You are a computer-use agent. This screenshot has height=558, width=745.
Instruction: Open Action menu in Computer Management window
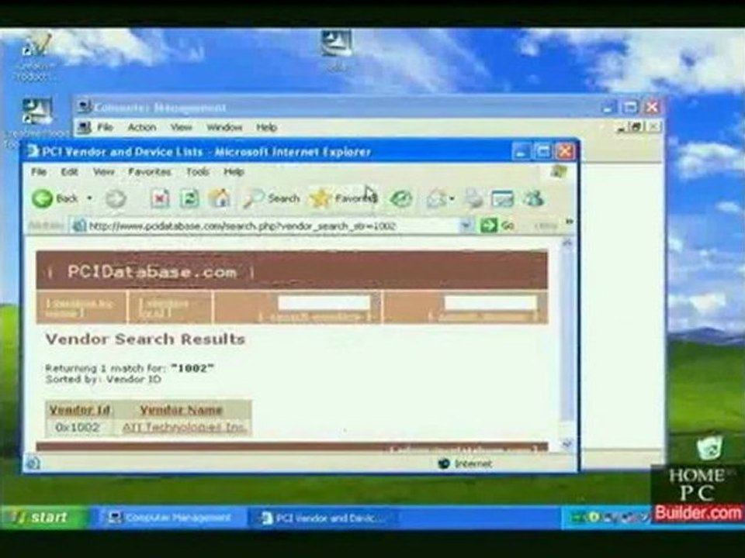click(141, 127)
